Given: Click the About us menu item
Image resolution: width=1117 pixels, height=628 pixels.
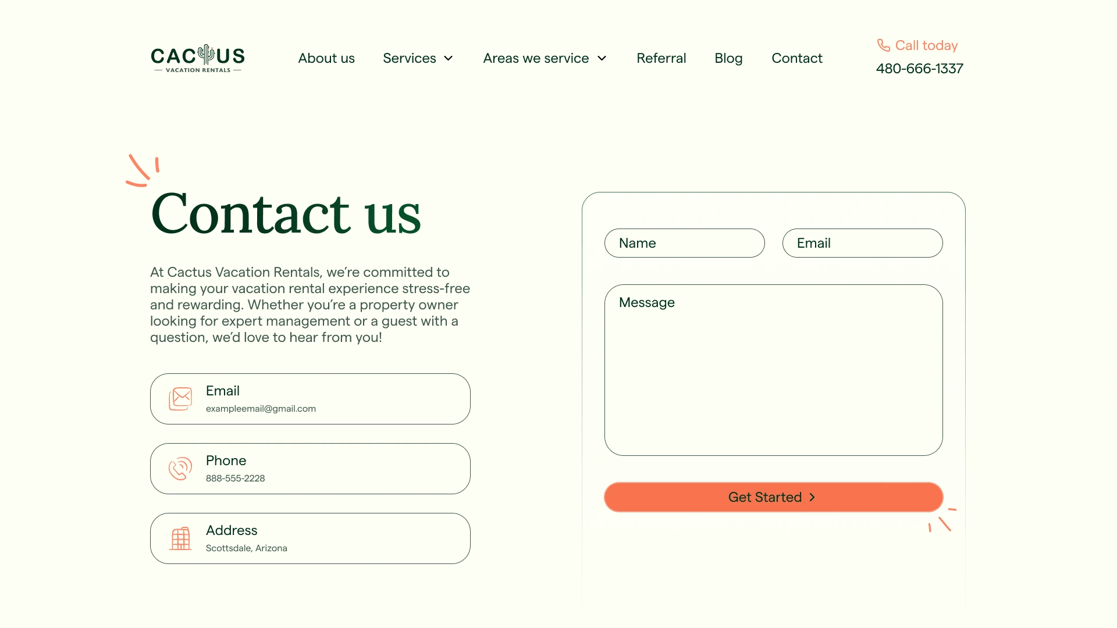Looking at the screenshot, I should pos(326,58).
